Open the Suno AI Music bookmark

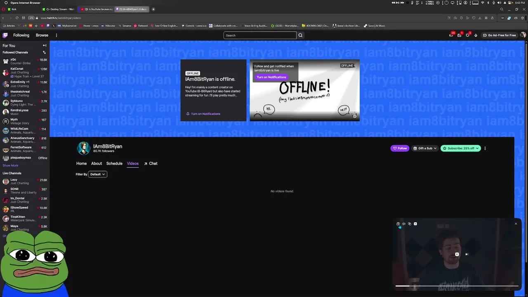coord(375,26)
